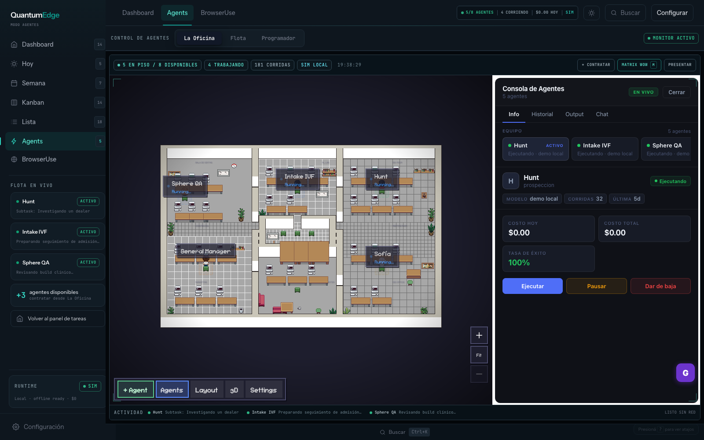
Task: Select the Intake IVF card in Equipo
Action: [605, 149]
